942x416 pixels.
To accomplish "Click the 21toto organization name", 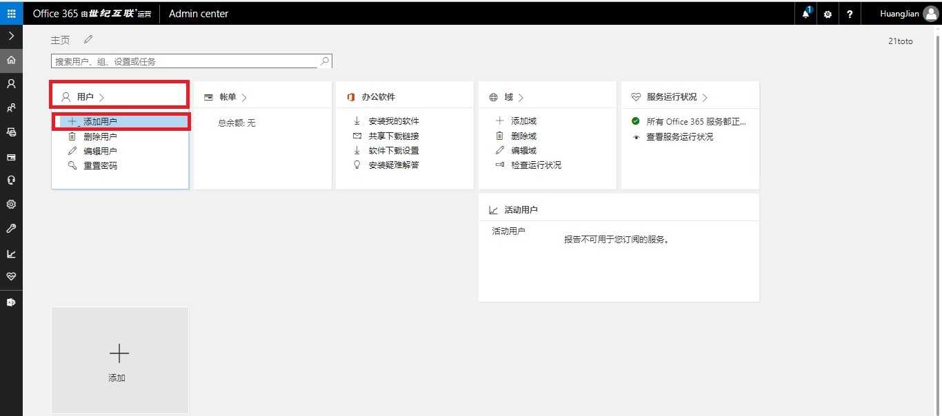I will point(901,41).
